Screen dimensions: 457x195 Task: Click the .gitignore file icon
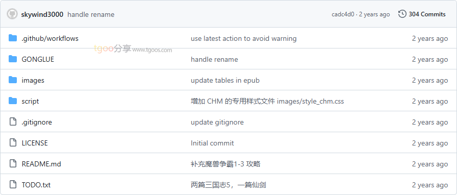[x=13, y=121]
